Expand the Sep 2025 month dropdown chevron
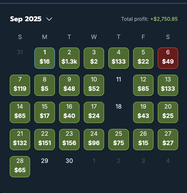187x193 pixels. point(49,19)
